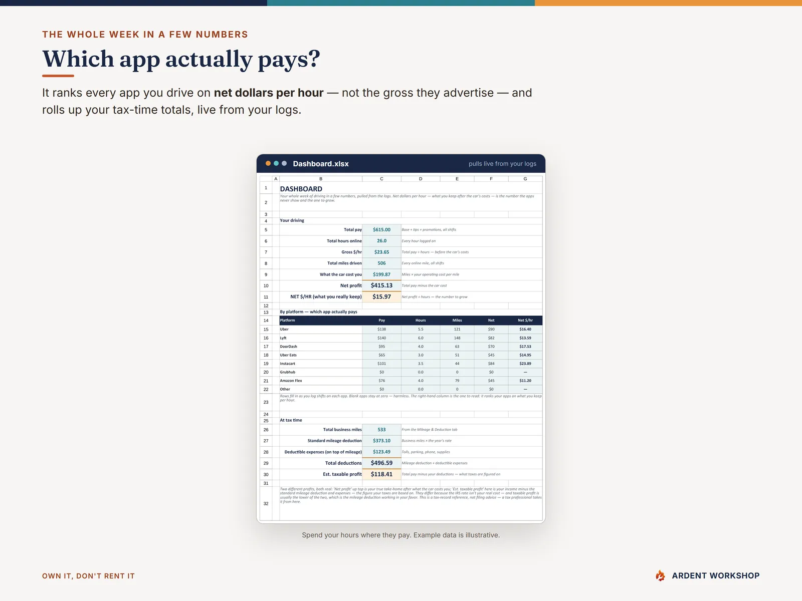Click the Hours column header cell
The width and height of the screenshot is (802, 601).
421,320
